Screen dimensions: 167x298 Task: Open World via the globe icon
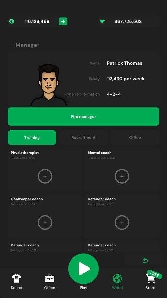(117, 278)
